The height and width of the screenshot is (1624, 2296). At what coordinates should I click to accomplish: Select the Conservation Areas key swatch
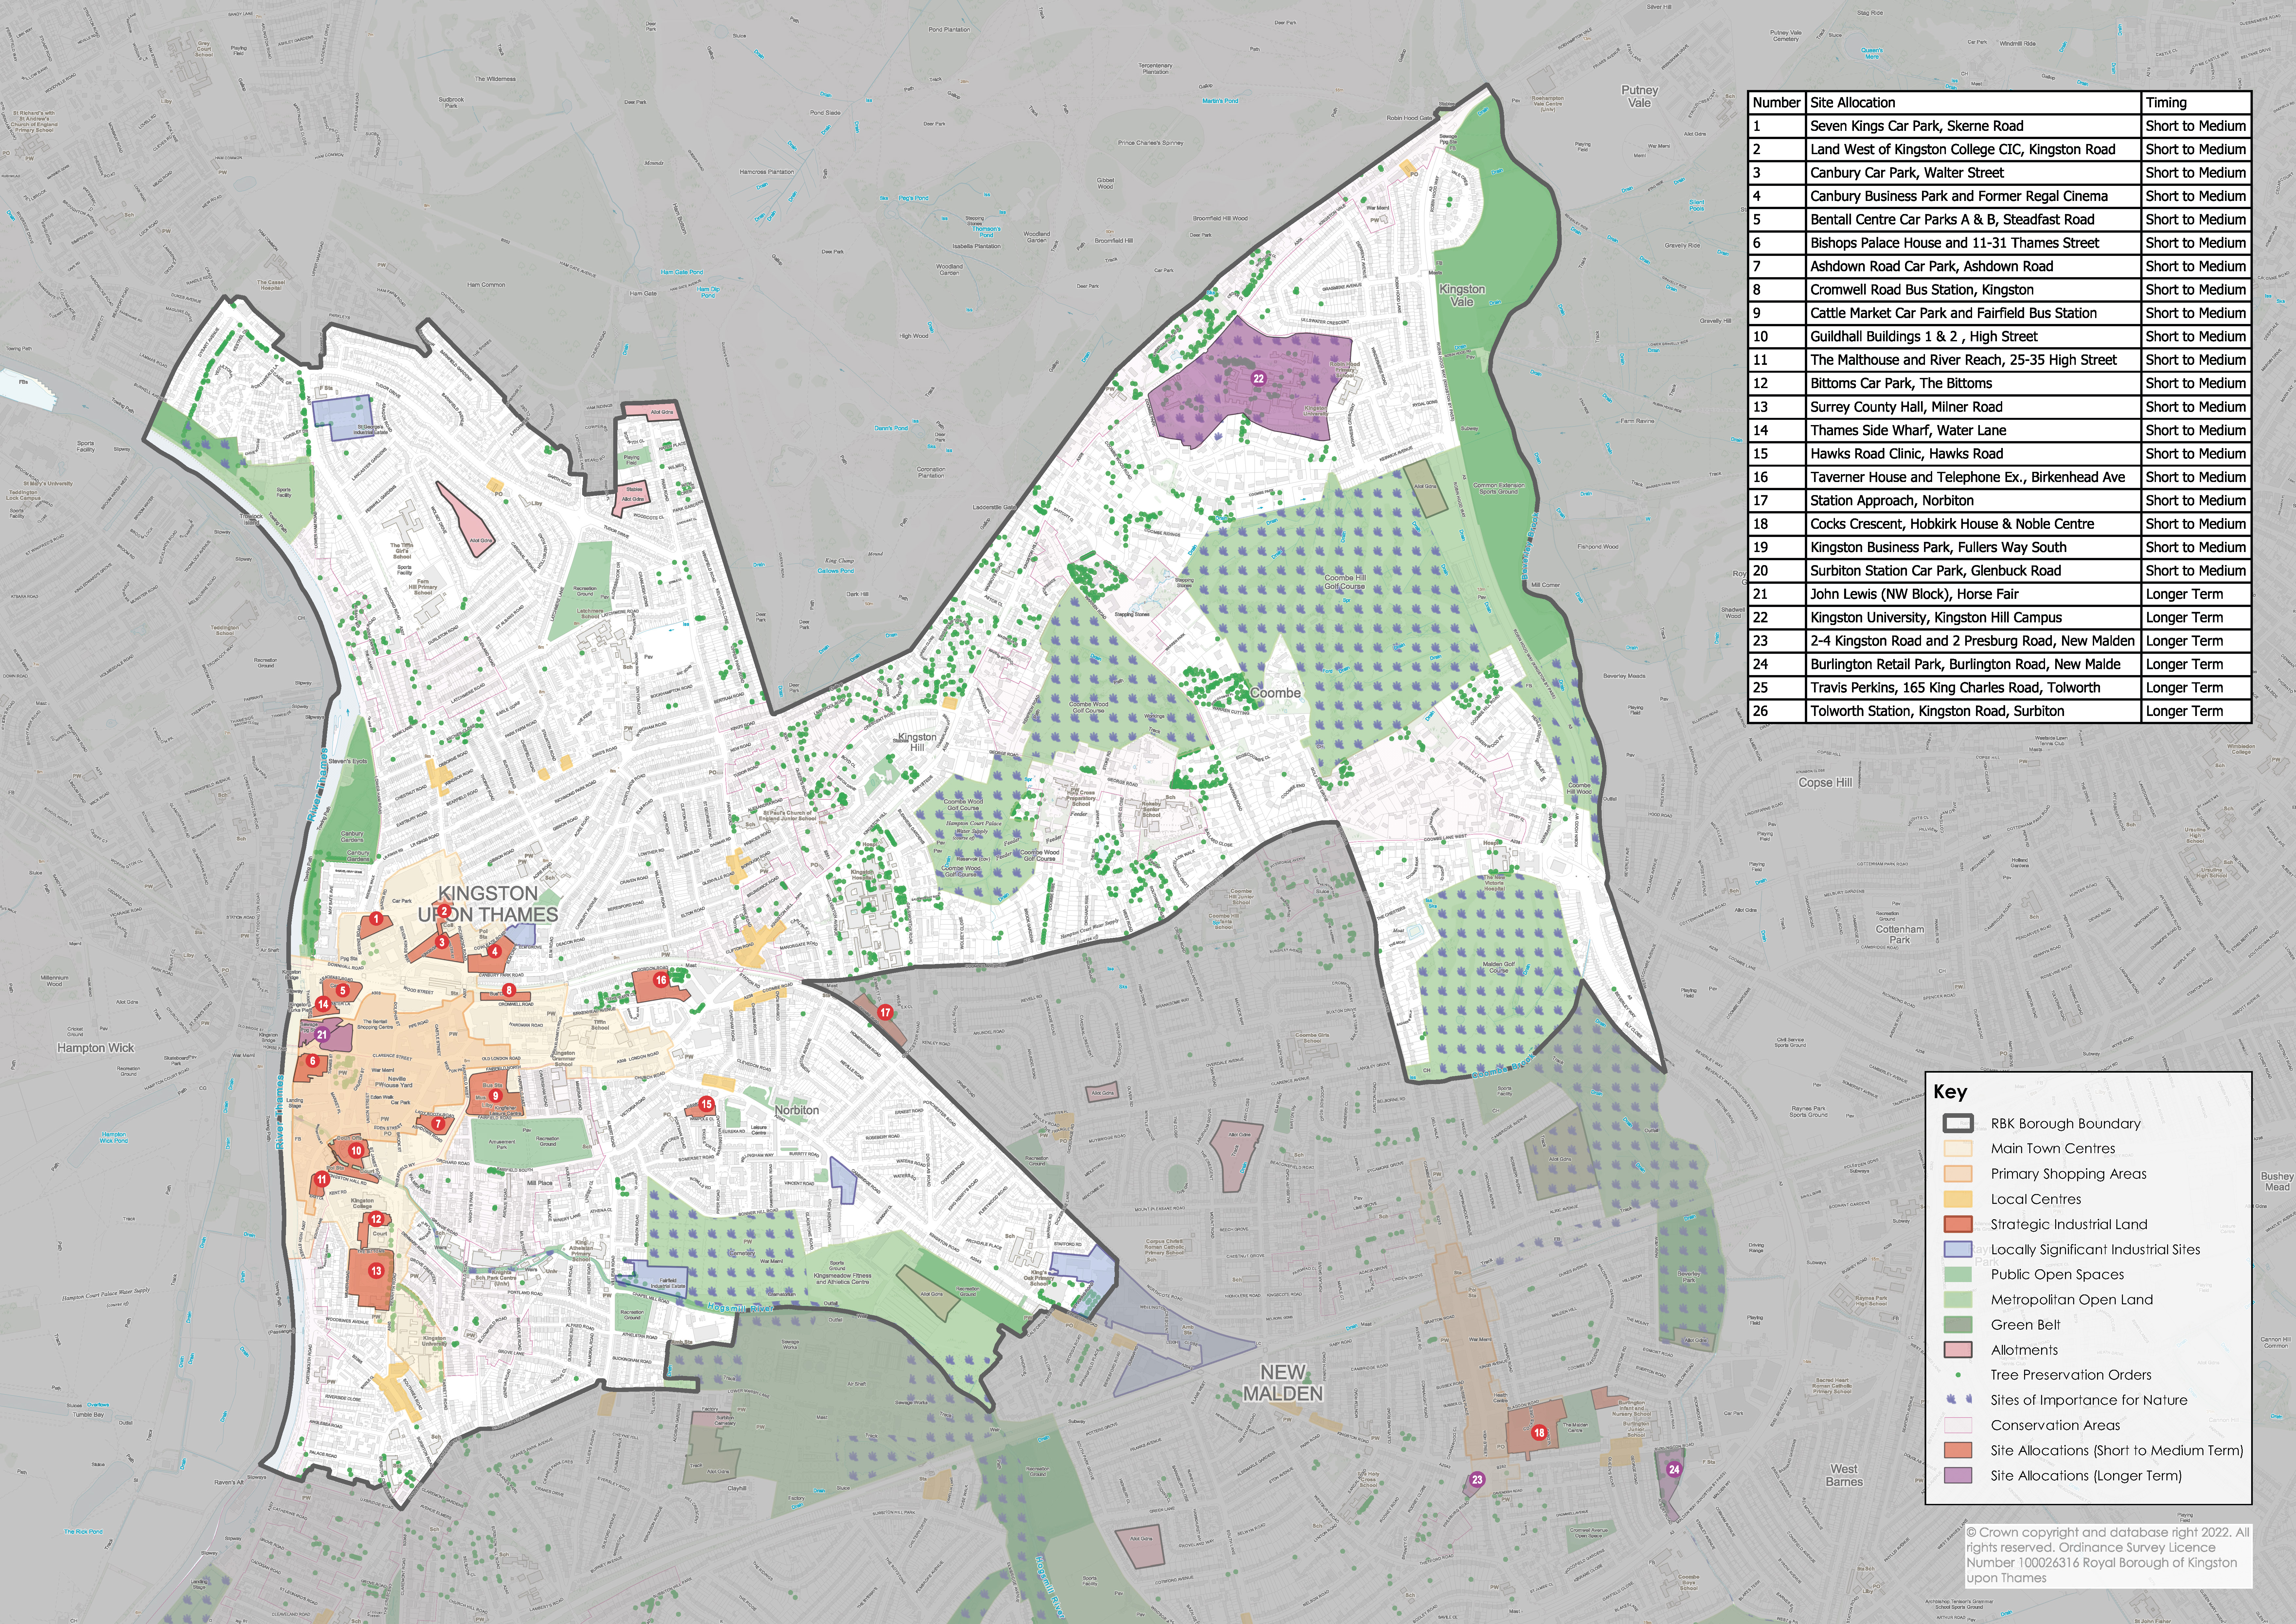click(1958, 1425)
